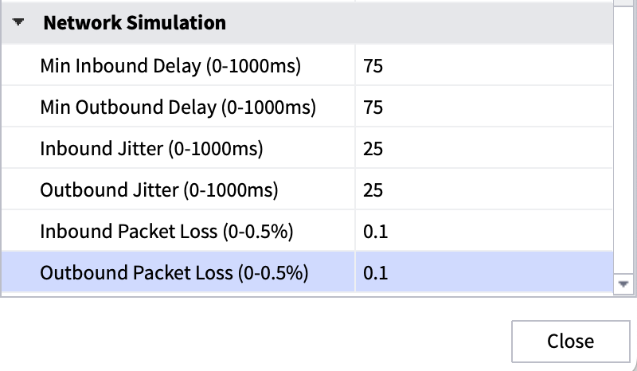Select the Inbound Packet Loss property label
Image resolution: width=637 pixels, height=371 pixels.
[x=166, y=231]
